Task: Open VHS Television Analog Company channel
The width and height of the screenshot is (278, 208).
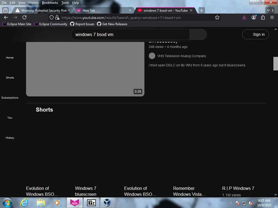Action: 182,56
